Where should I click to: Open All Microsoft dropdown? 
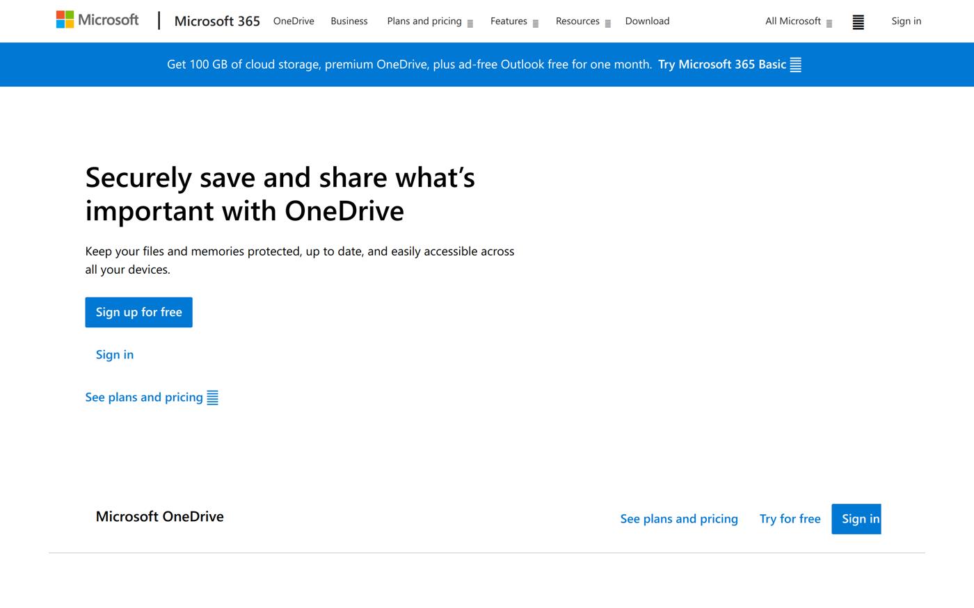coord(799,22)
